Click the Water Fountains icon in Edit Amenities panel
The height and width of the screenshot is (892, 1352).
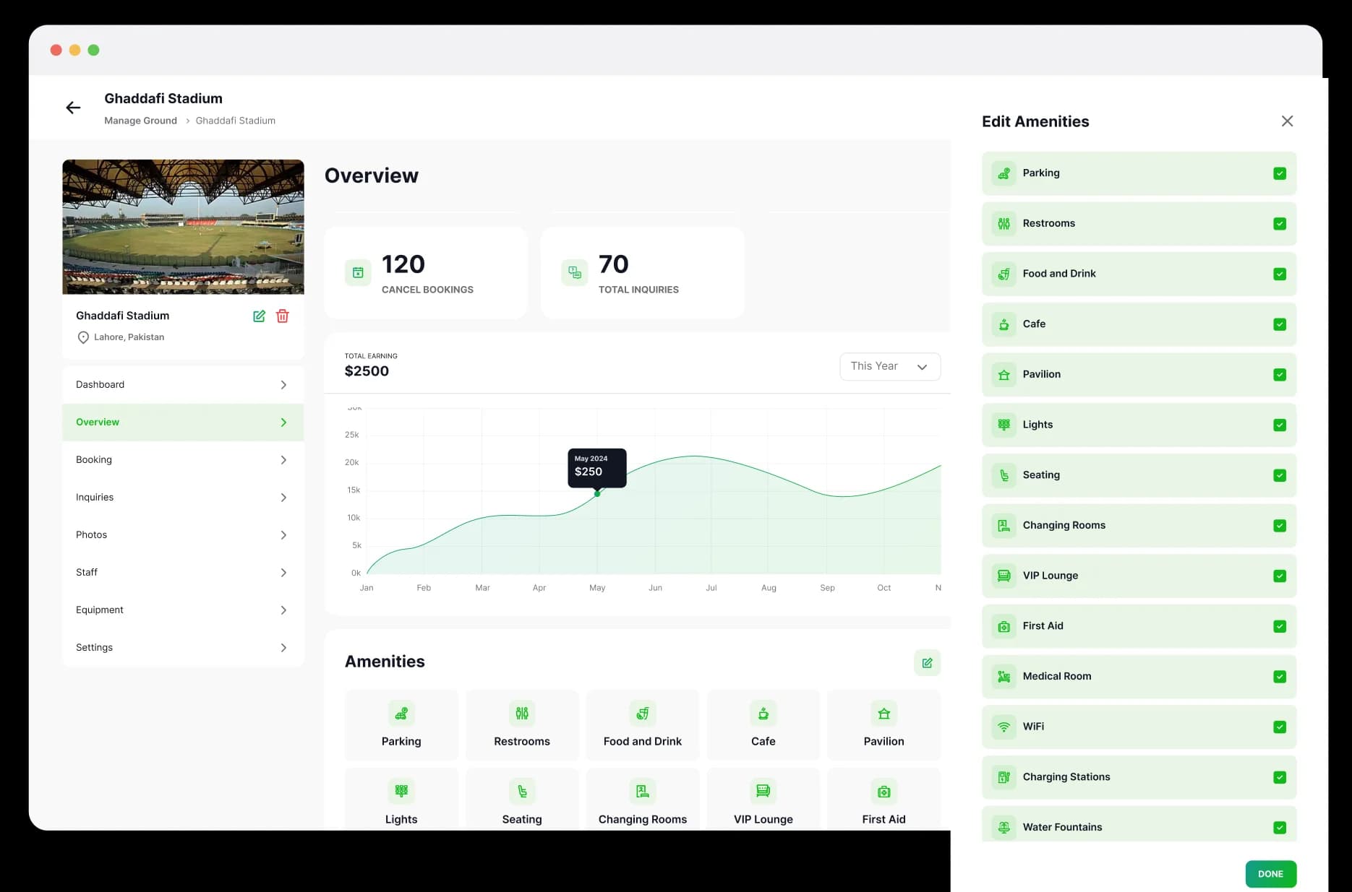tap(1004, 828)
